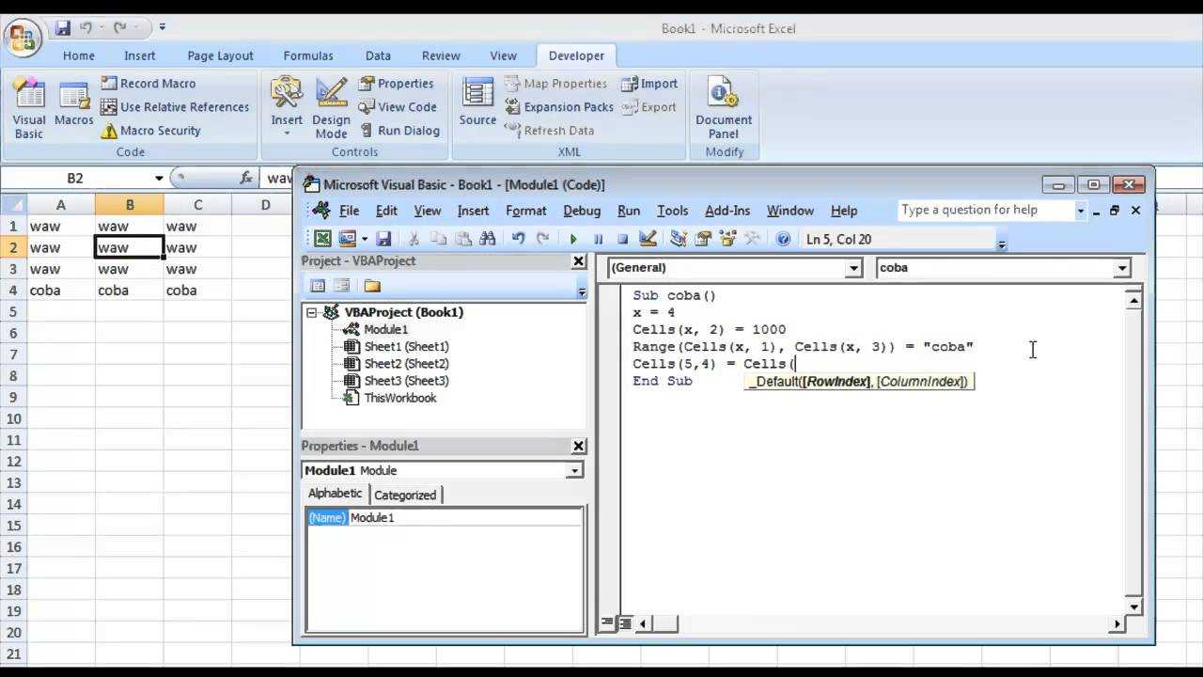Open the VBA File menu

(349, 211)
